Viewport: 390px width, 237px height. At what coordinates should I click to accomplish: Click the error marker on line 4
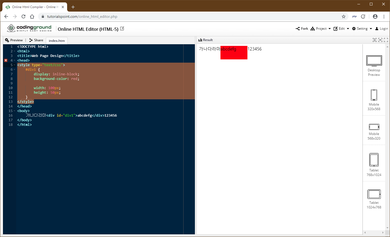tap(6, 60)
